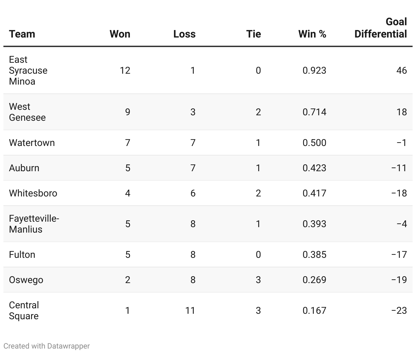The height and width of the screenshot is (354, 416).
Task: Select the Whitesboro row label
Action: [x=33, y=193]
